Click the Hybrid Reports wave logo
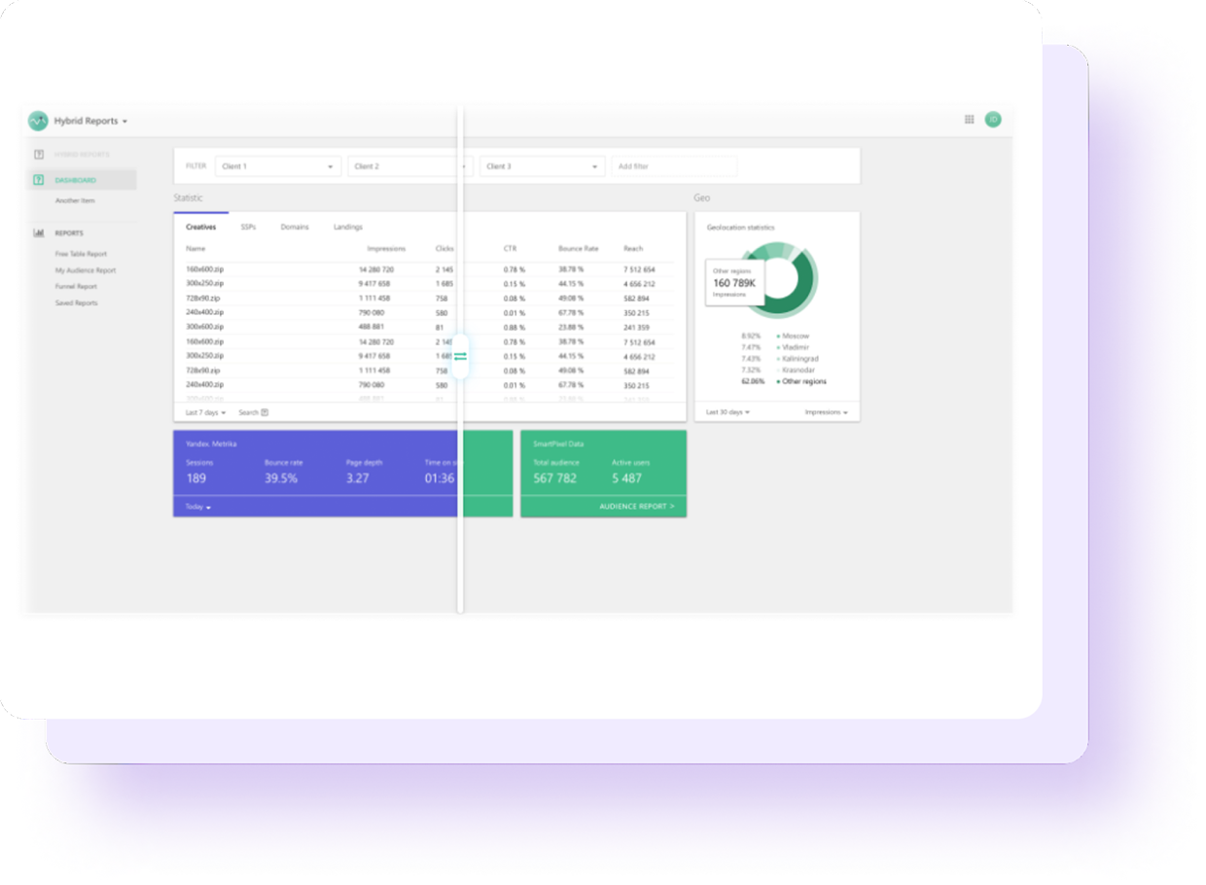The width and height of the screenshot is (1206, 885). [38, 121]
